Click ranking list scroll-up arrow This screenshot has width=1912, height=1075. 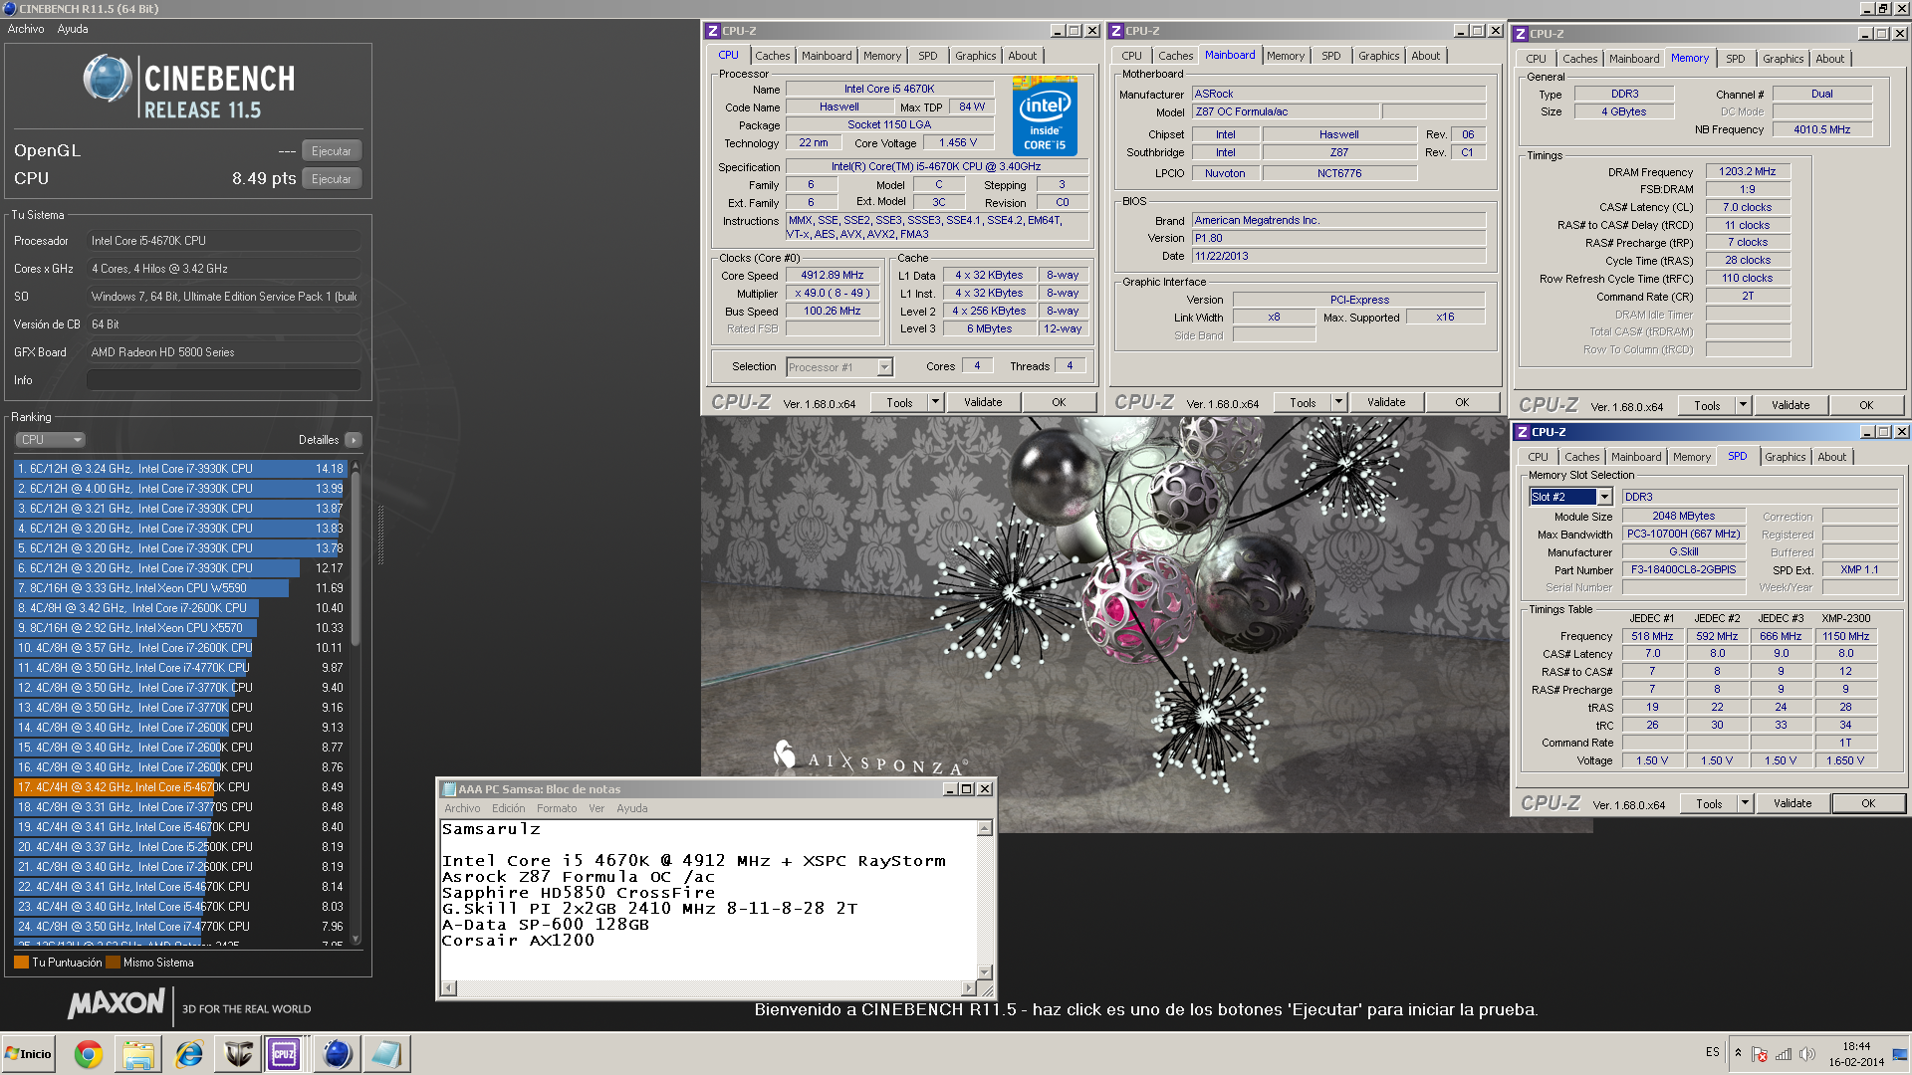[x=356, y=467]
